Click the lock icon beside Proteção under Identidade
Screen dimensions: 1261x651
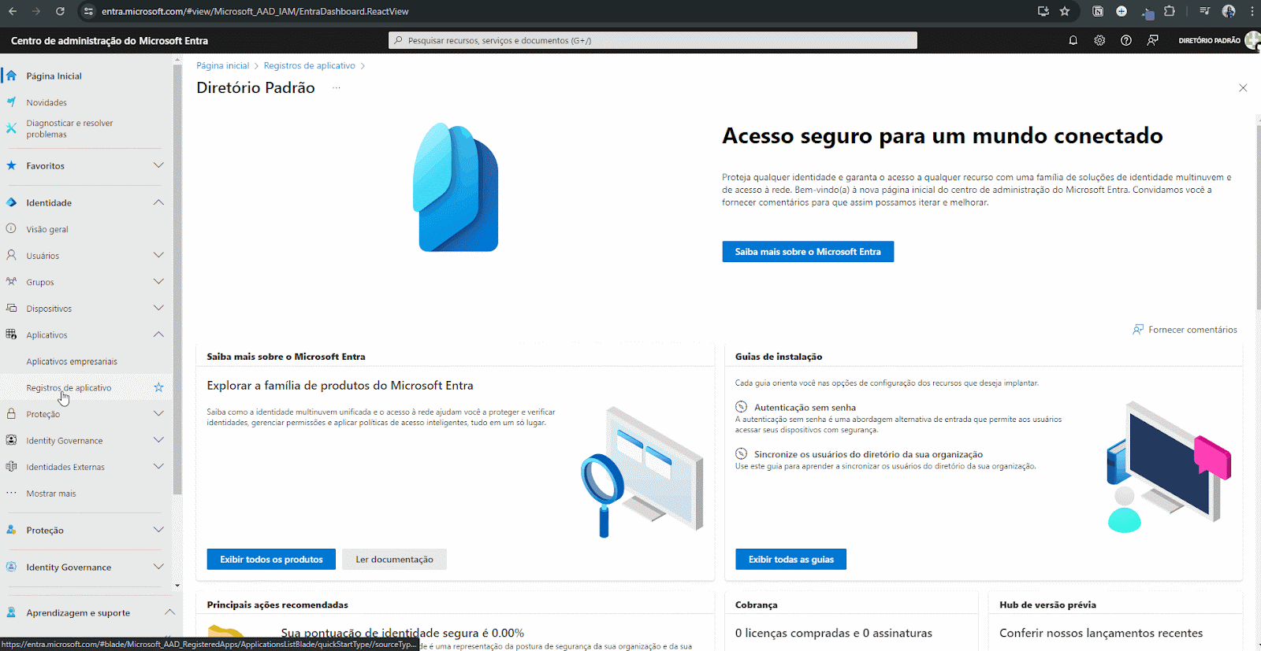click(x=11, y=413)
